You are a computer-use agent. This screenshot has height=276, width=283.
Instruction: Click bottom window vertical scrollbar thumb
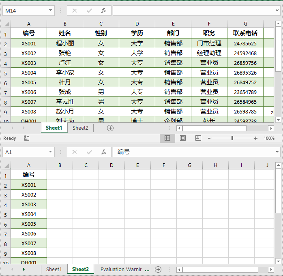click(x=278, y=190)
